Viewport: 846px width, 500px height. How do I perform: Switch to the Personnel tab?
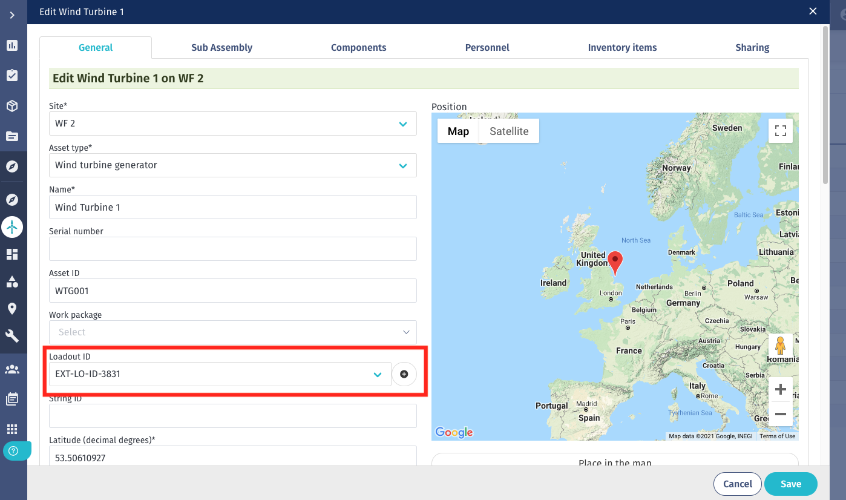click(487, 48)
